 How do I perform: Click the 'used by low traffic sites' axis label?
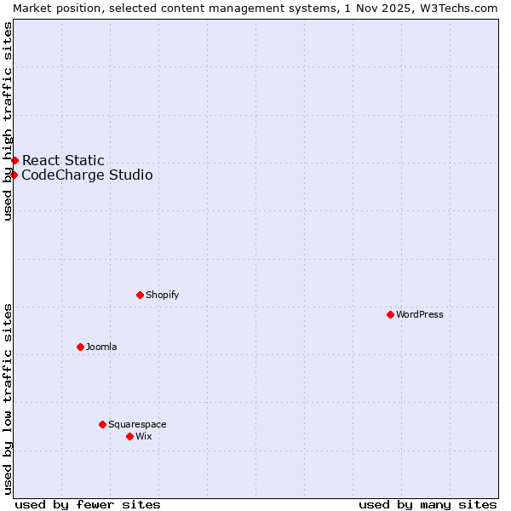(x=8, y=398)
